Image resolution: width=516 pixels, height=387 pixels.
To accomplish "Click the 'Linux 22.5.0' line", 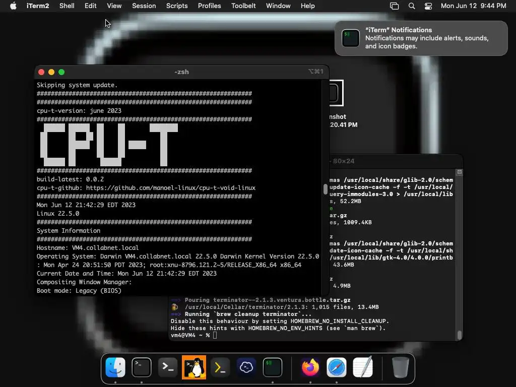I will point(58,214).
